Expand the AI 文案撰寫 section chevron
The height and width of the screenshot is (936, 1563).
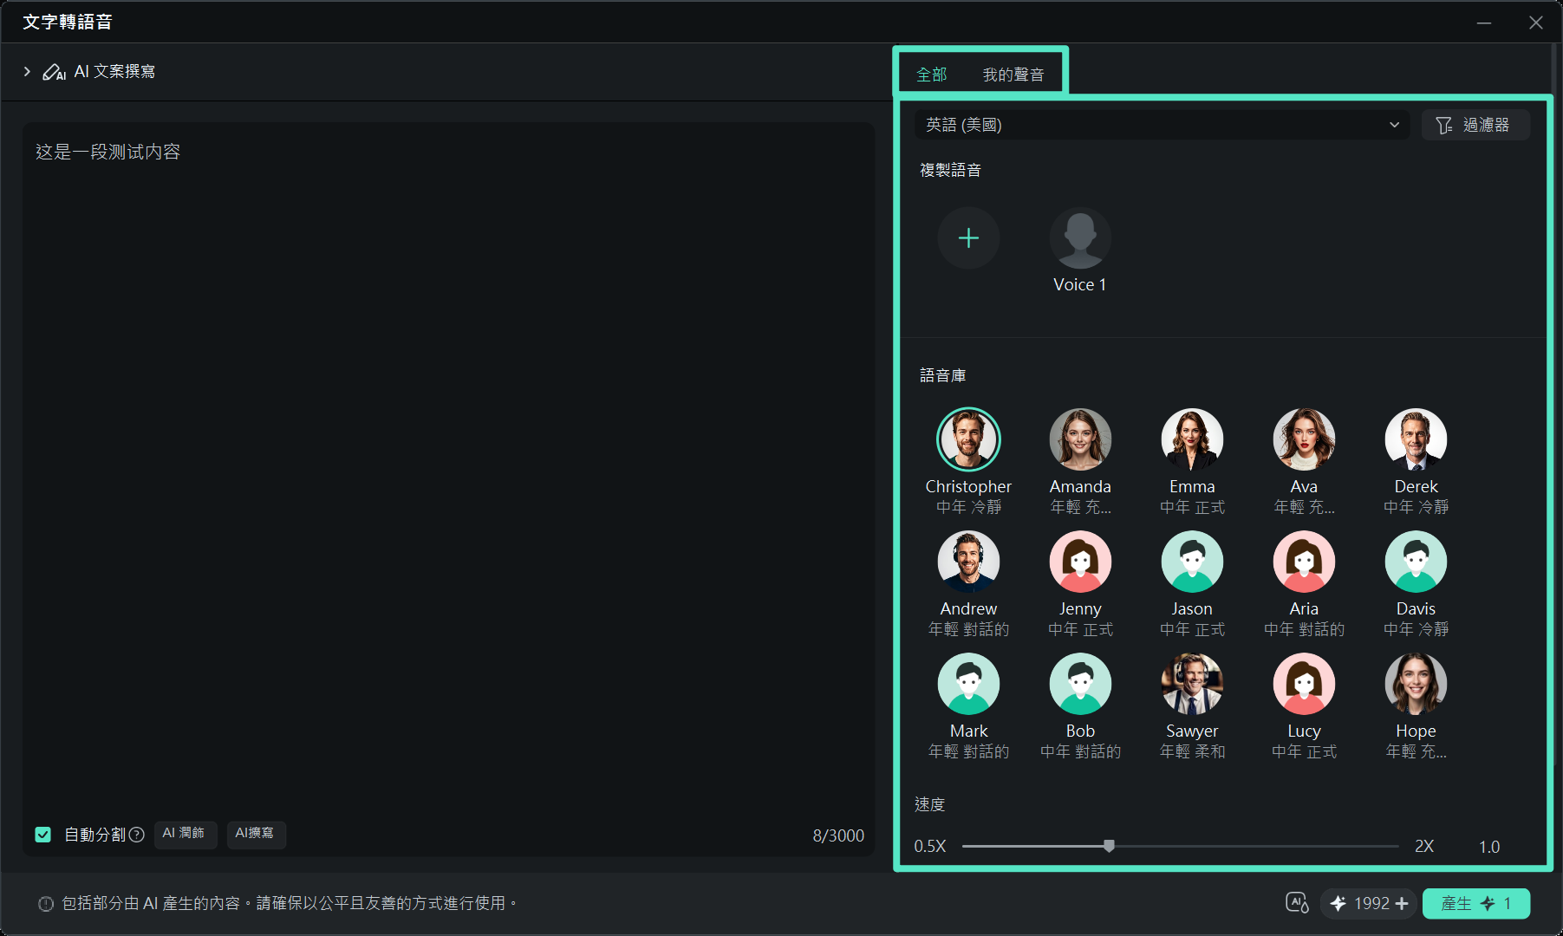coord(27,71)
